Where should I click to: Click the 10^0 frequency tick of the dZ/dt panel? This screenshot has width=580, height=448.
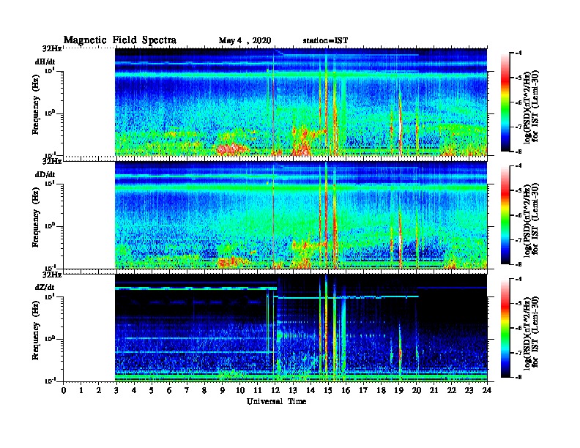(51, 339)
